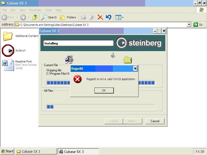This screenshot has height=155, width=207.
Task: Click the red Delete toolbar icon
Action: (x=100, y=17)
